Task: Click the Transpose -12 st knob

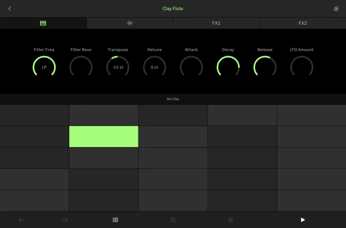Action: pyautogui.click(x=118, y=67)
